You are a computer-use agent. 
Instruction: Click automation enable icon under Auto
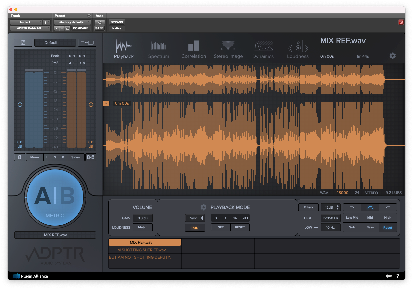coord(99,22)
